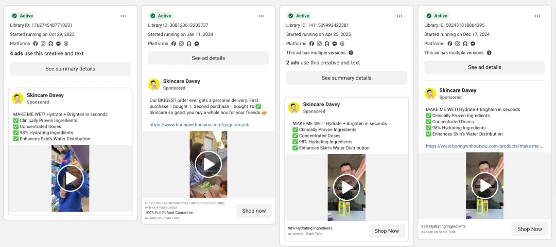Image resolution: width=556 pixels, height=247 pixels.
Task: Click text 'Library ID: 308123612203737'
Action: (x=178, y=25)
